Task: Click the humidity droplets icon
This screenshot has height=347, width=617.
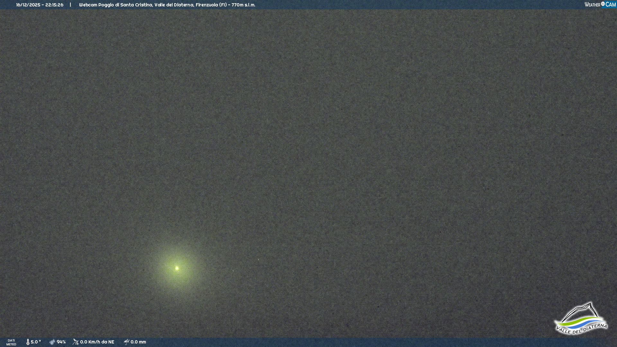Action: (x=52, y=342)
